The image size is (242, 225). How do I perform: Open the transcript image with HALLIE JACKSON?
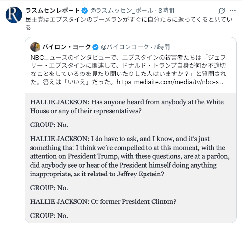pyautogui.click(x=131, y=158)
